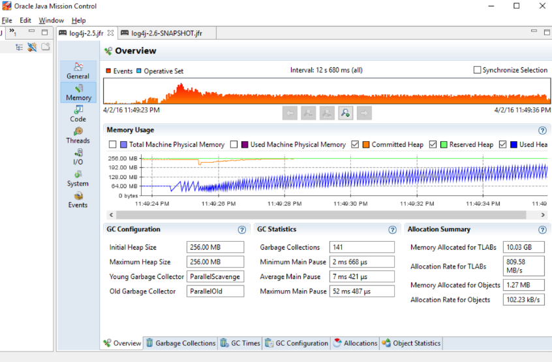552x362 pixels.
Task: Click the Young Garbage Collector field
Action: coord(215,276)
